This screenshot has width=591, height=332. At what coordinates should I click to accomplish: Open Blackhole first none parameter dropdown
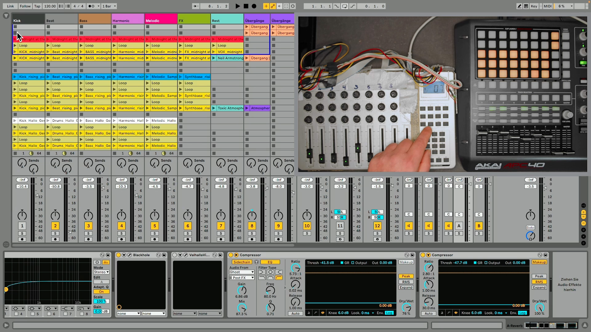pyautogui.click(x=129, y=314)
